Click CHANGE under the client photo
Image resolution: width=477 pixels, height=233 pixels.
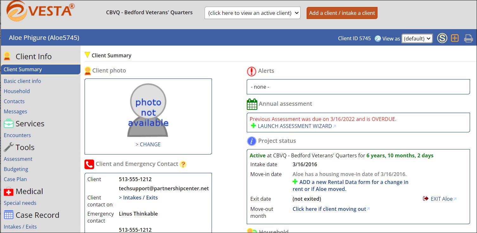pos(148,144)
